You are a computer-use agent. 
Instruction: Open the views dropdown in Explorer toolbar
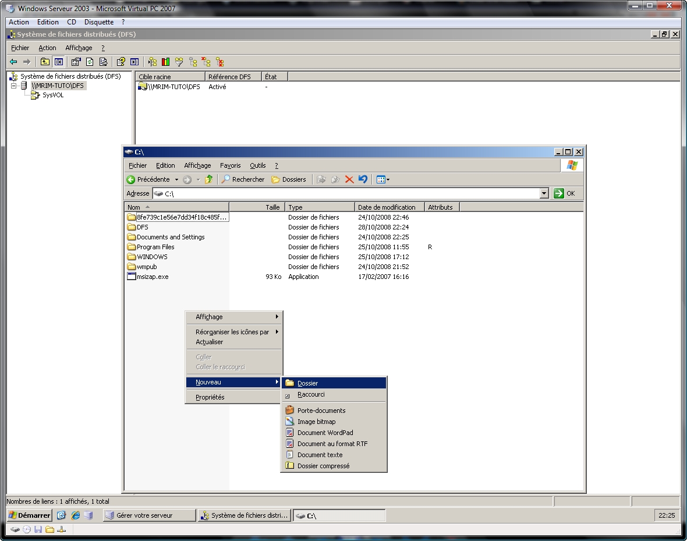pos(383,179)
